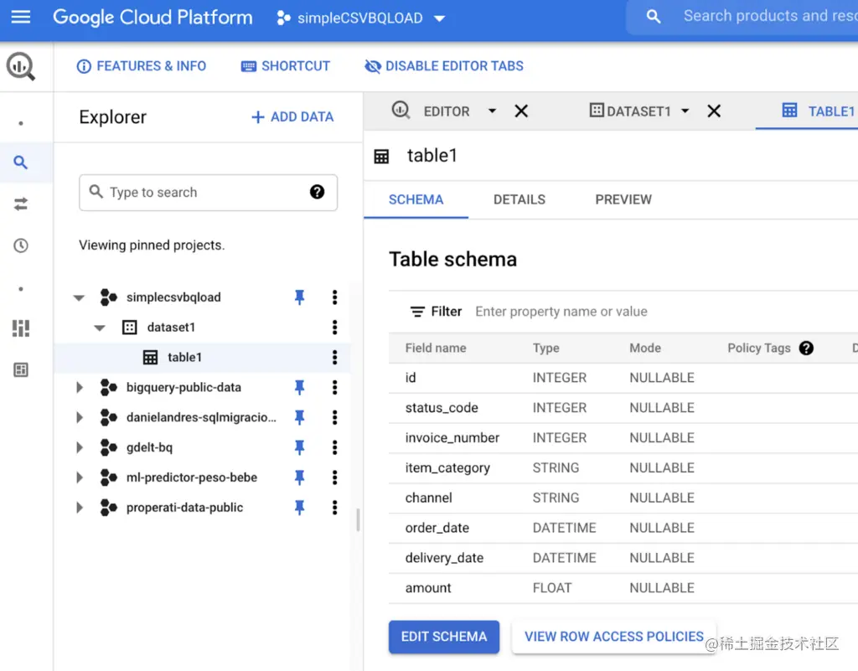
Task: Unpin the danielandres-sqlmigracio project
Action: coord(299,417)
